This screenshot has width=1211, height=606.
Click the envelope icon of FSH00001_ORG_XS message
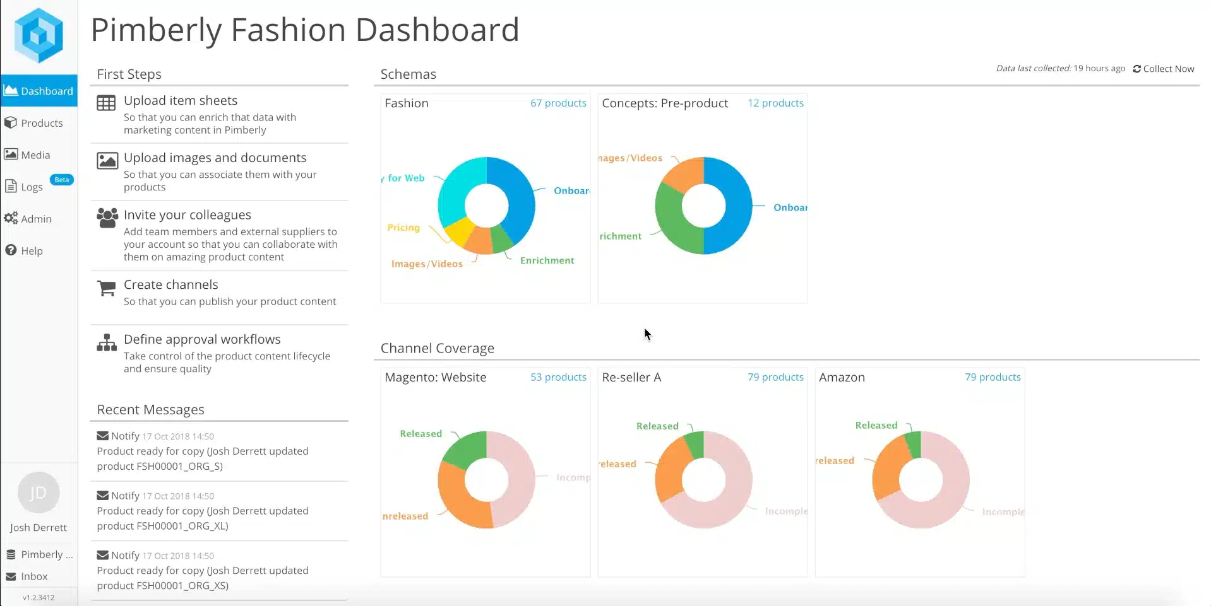(102, 555)
